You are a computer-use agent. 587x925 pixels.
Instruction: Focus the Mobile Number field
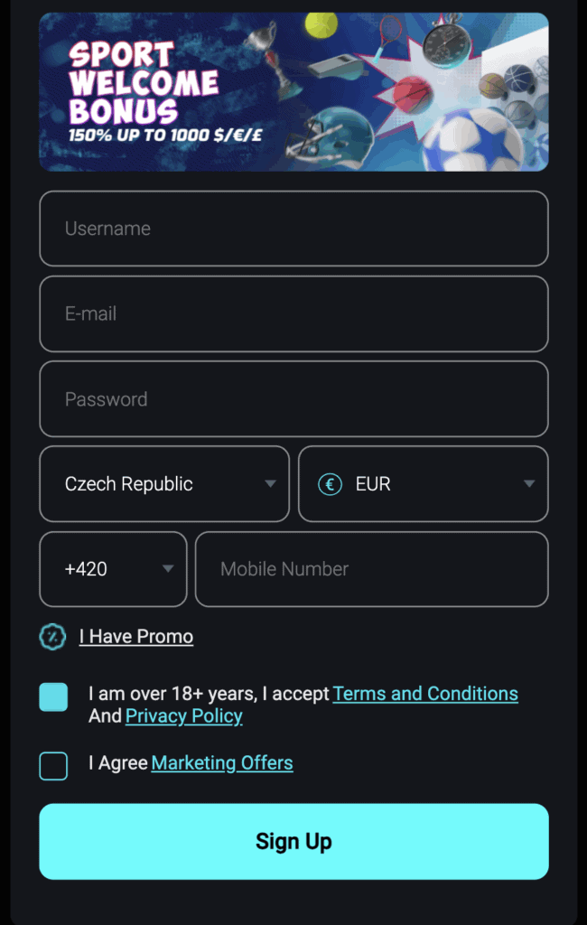[x=372, y=569]
